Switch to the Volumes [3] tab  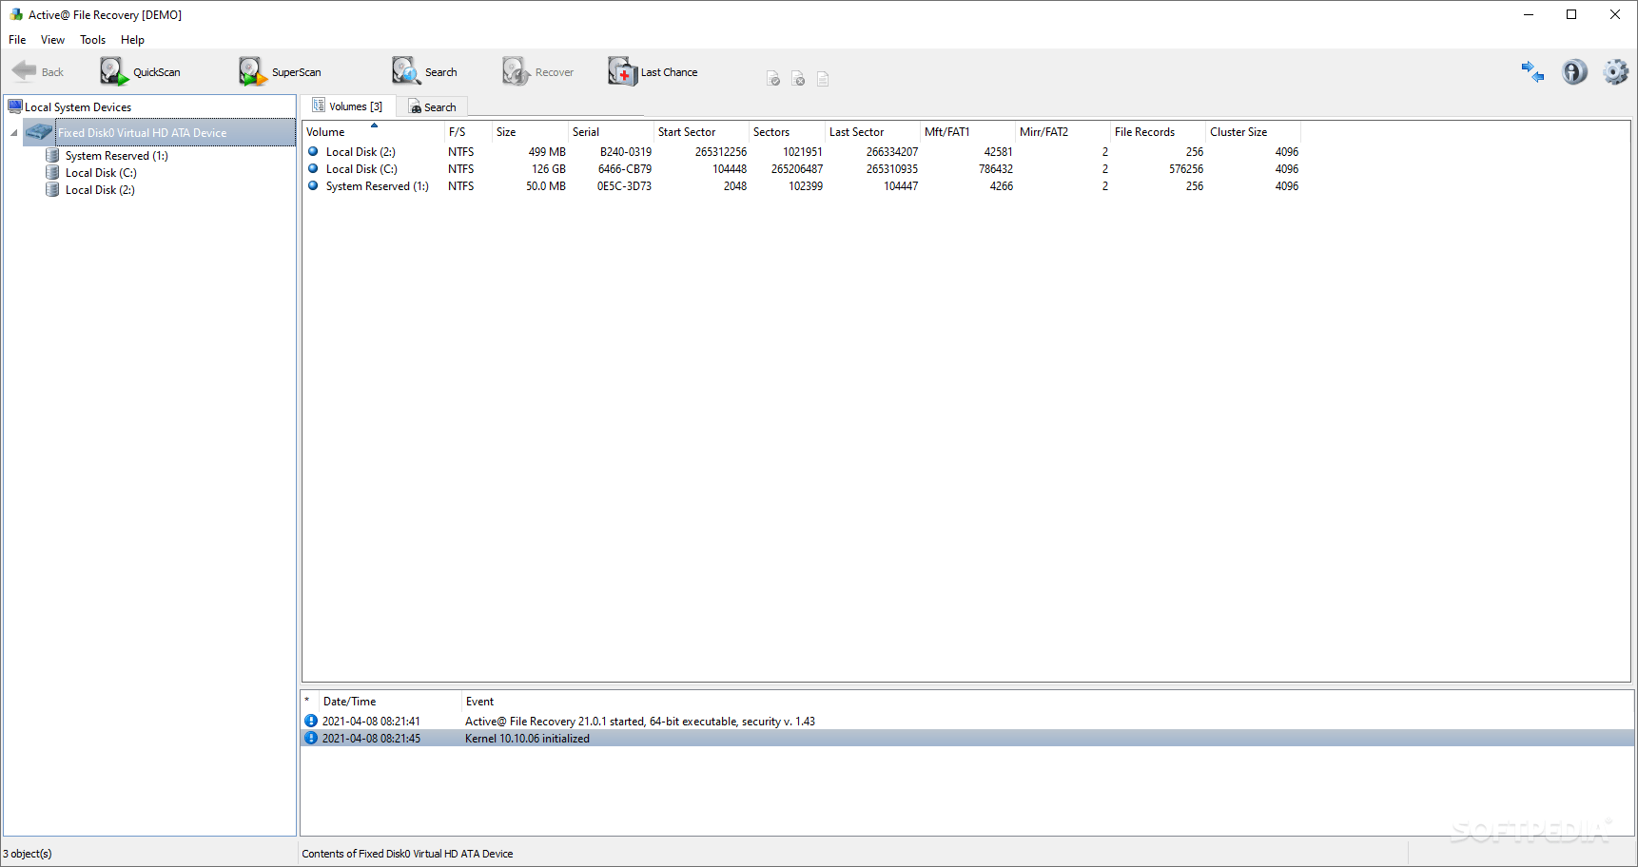tap(348, 106)
